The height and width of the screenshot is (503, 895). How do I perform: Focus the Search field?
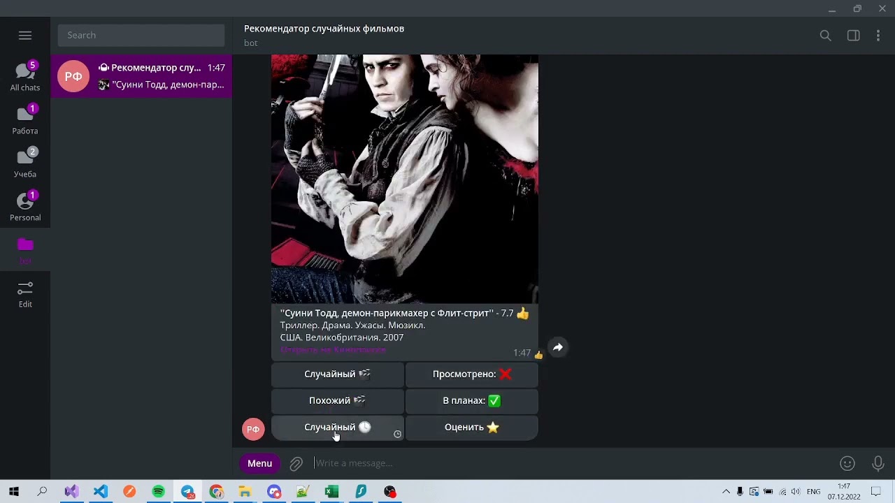(141, 35)
